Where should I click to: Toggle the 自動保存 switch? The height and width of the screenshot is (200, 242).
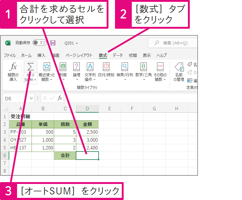click(39, 43)
